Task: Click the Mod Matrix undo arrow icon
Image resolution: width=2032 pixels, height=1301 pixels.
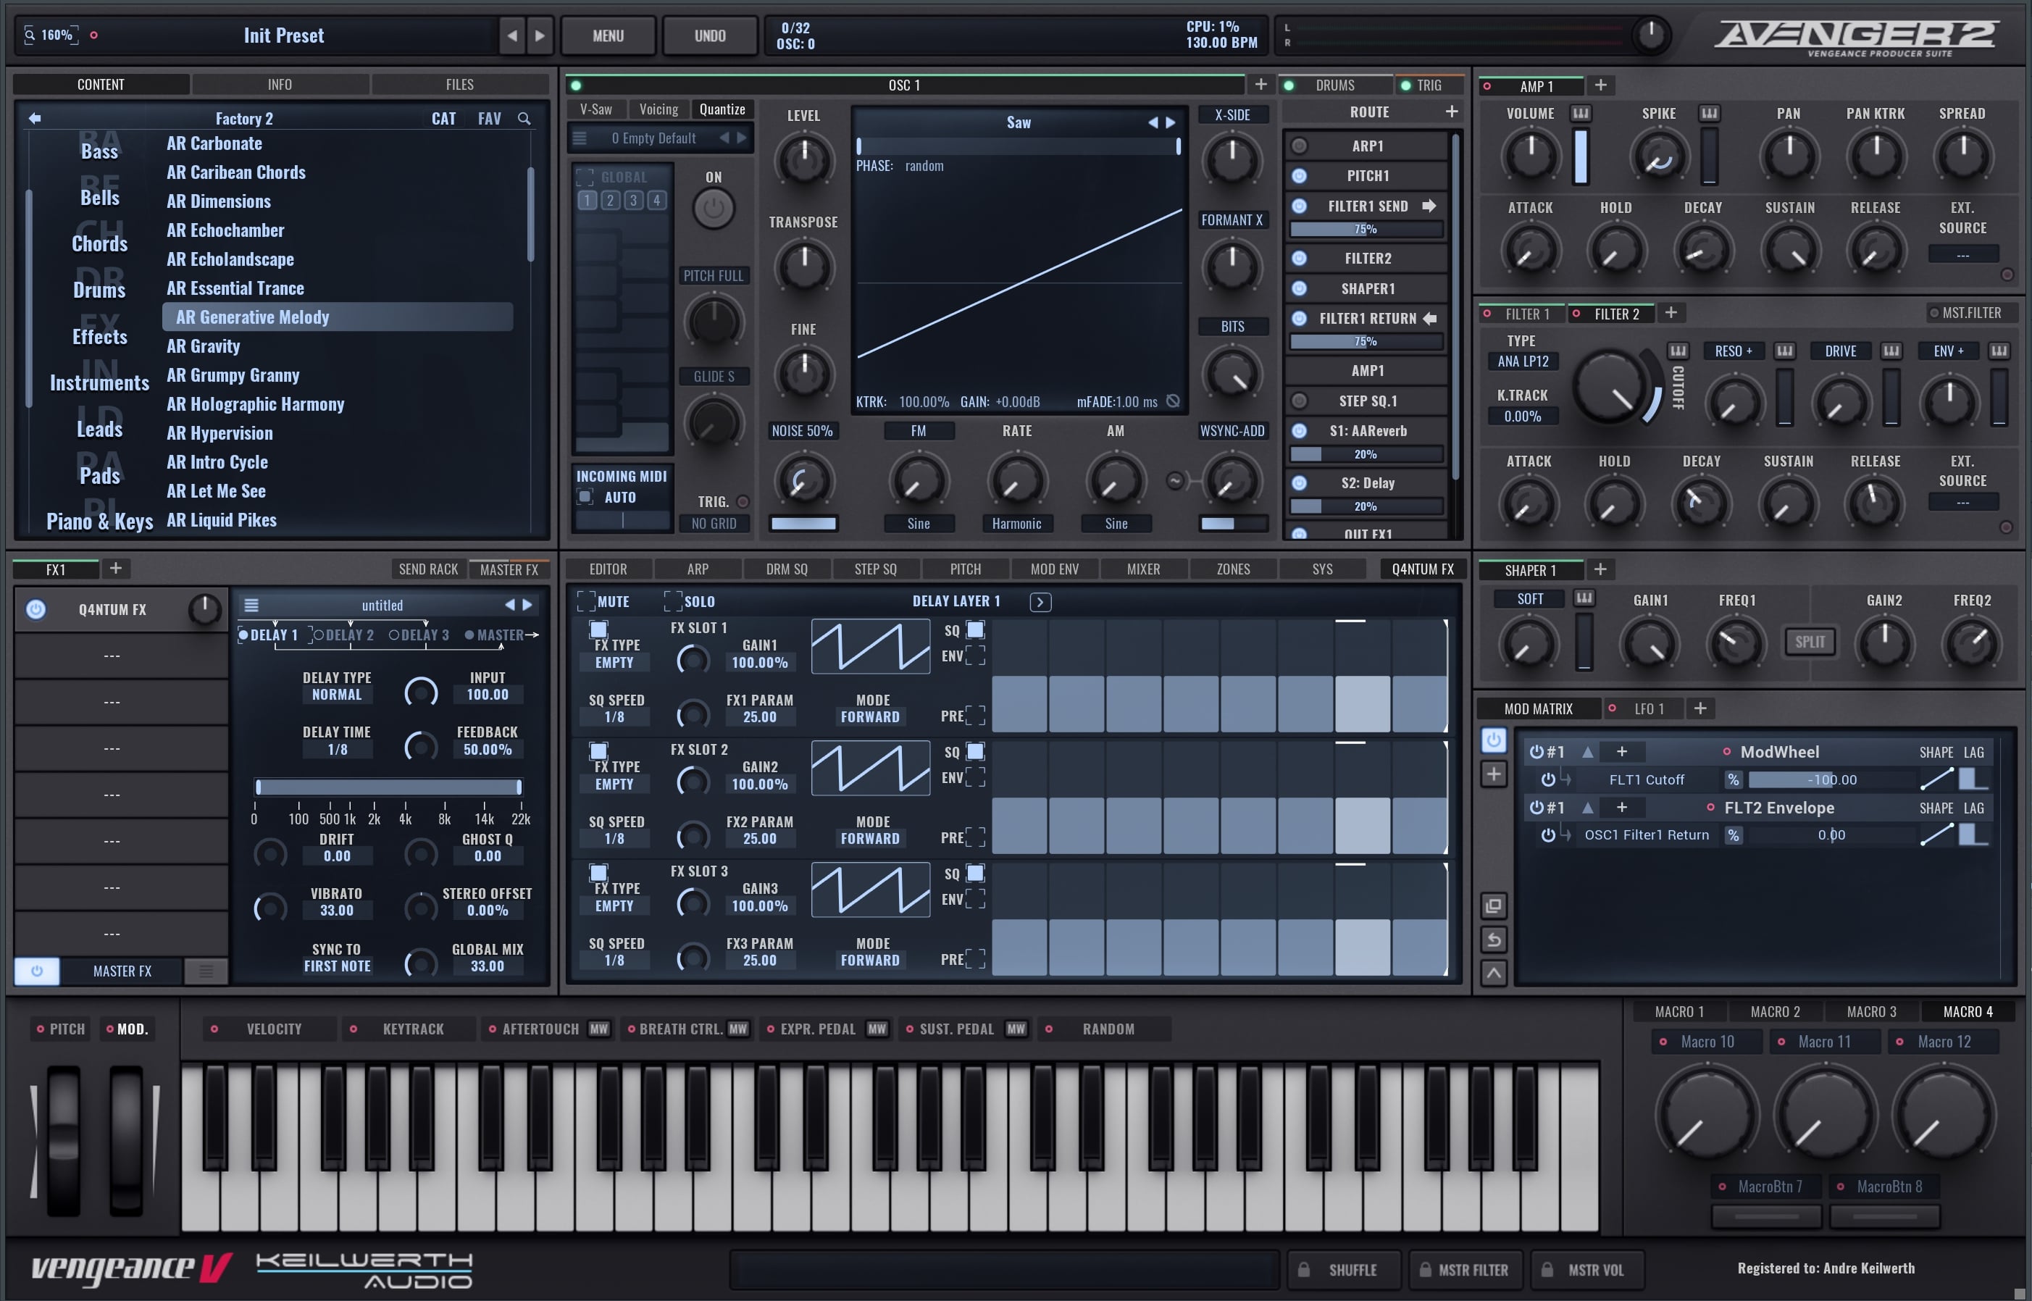Action: tap(1493, 940)
